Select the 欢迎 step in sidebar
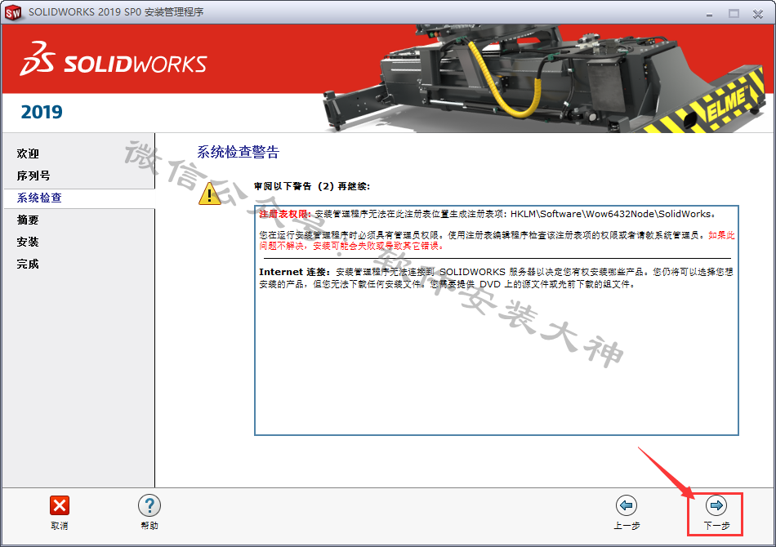Viewport: 776px width, 547px height. [28, 153]
